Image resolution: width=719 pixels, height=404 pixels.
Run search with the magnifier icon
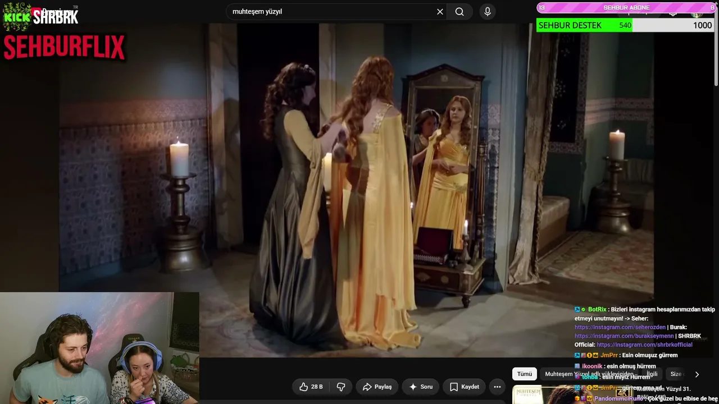point(459,12)
